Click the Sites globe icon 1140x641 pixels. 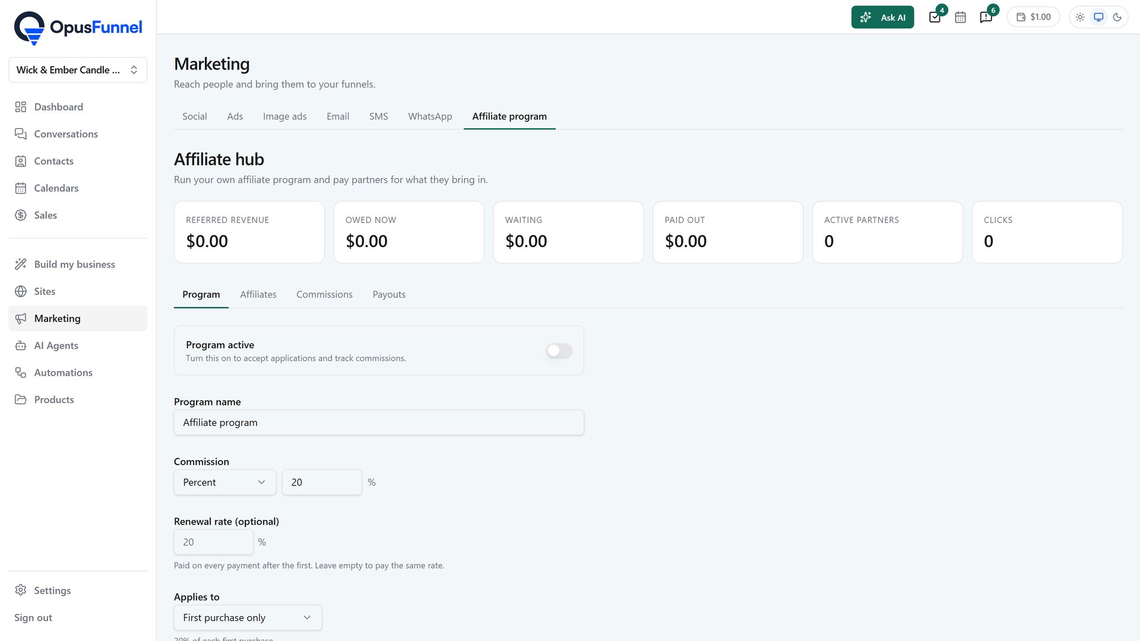(x=21, y=291)
